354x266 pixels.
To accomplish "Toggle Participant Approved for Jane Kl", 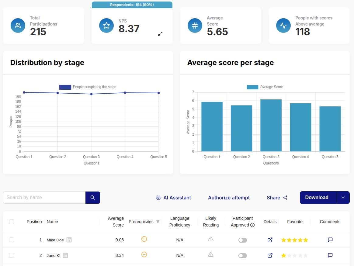I will (243, 256).
